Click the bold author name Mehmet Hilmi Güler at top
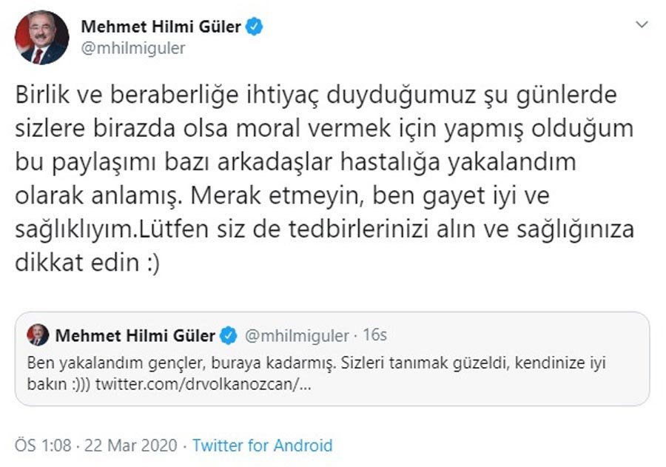This screenshot has height=467, width=666. (161, 27)
